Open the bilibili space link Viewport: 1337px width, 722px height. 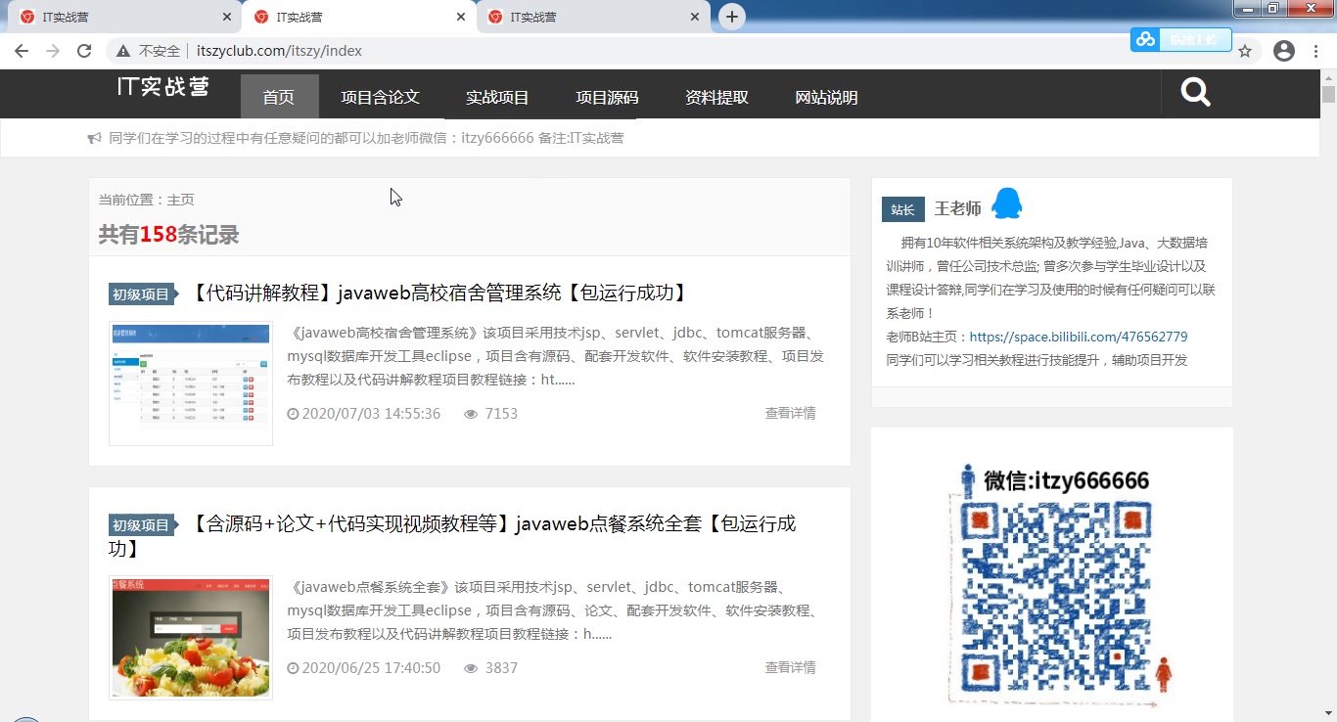[1079, 337]
